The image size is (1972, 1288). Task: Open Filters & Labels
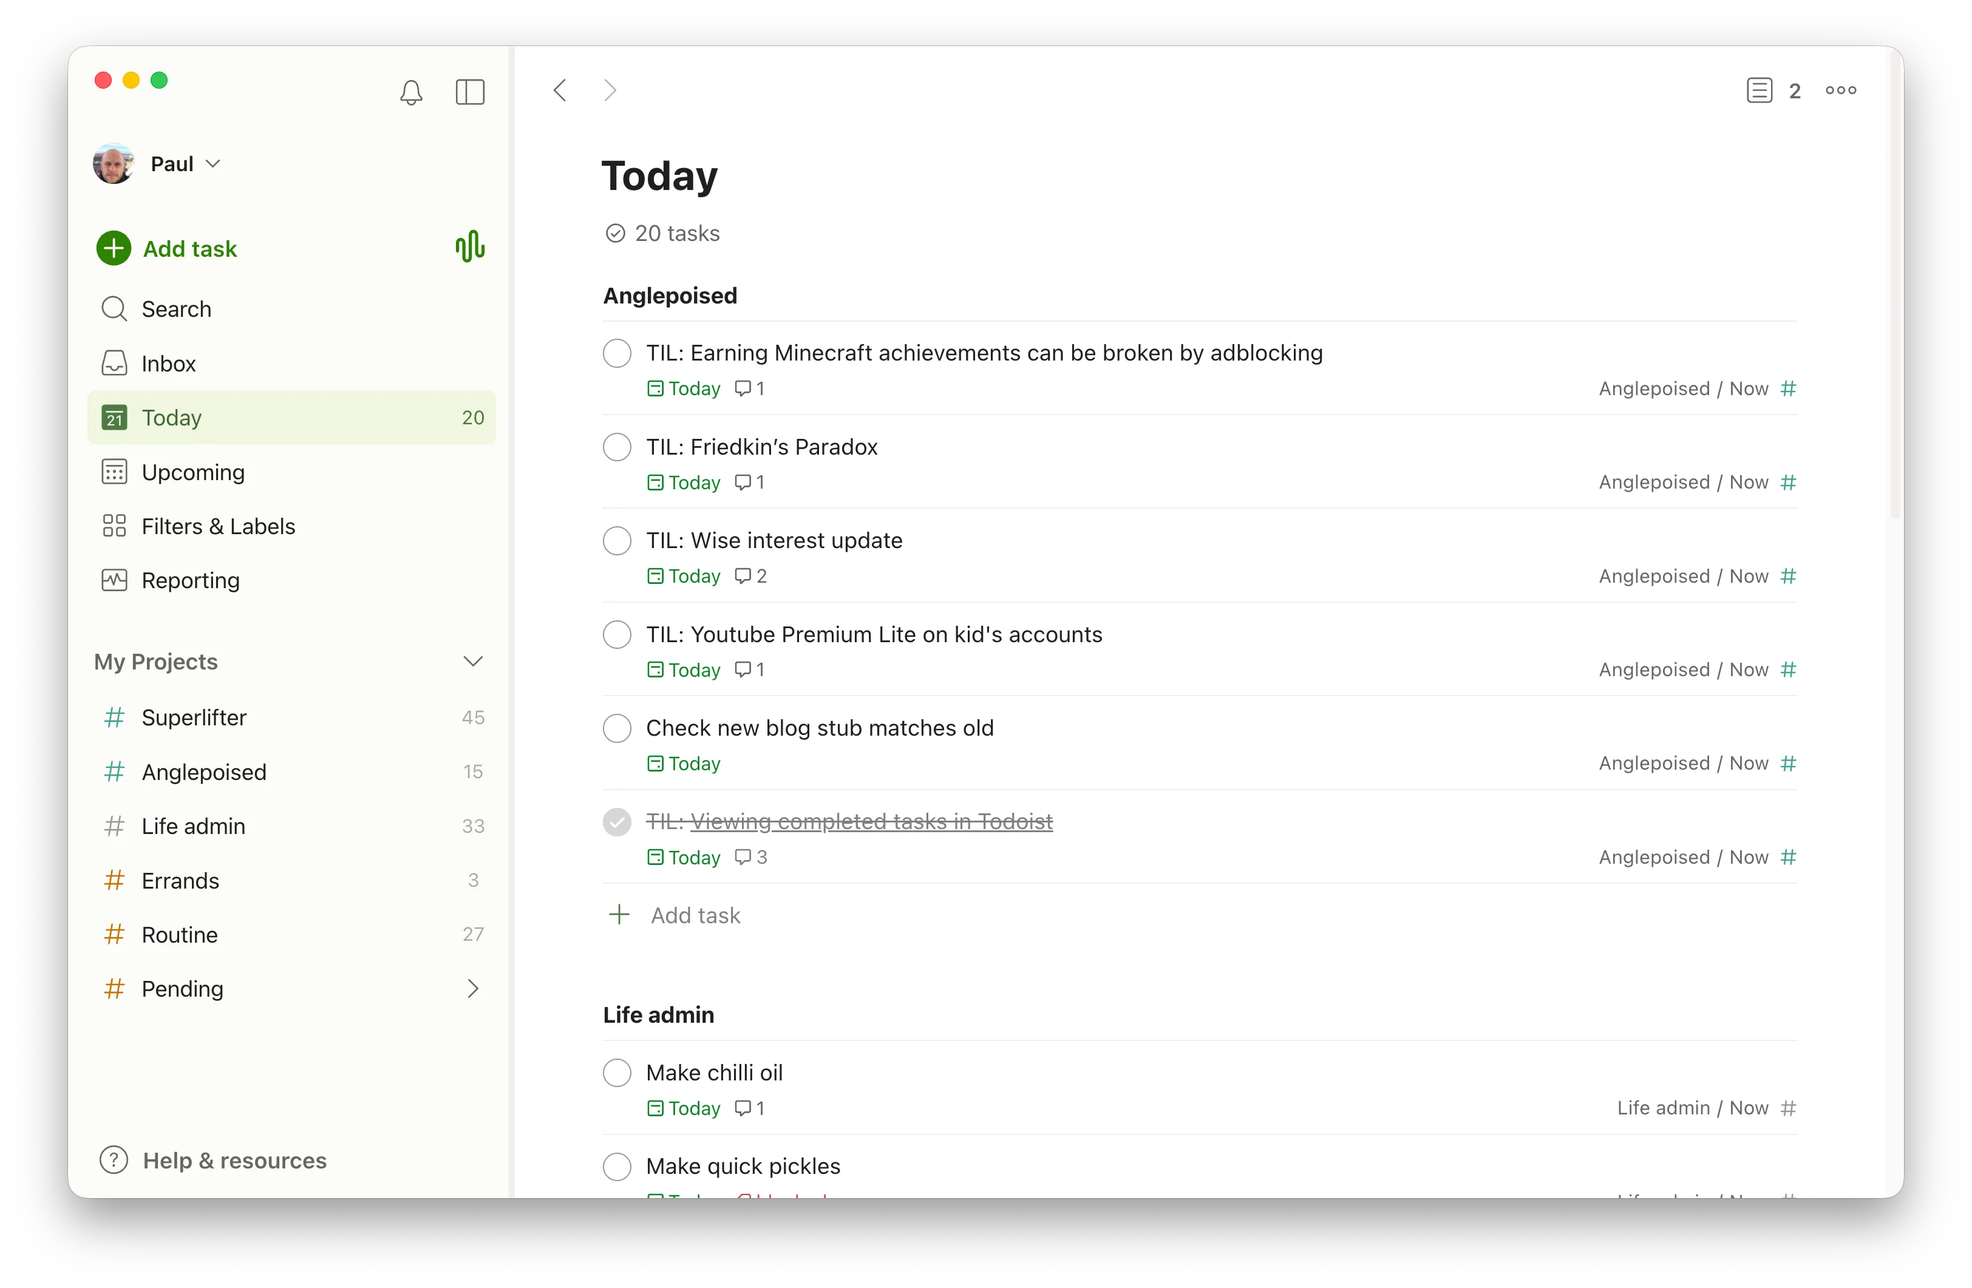coord(291,526)
